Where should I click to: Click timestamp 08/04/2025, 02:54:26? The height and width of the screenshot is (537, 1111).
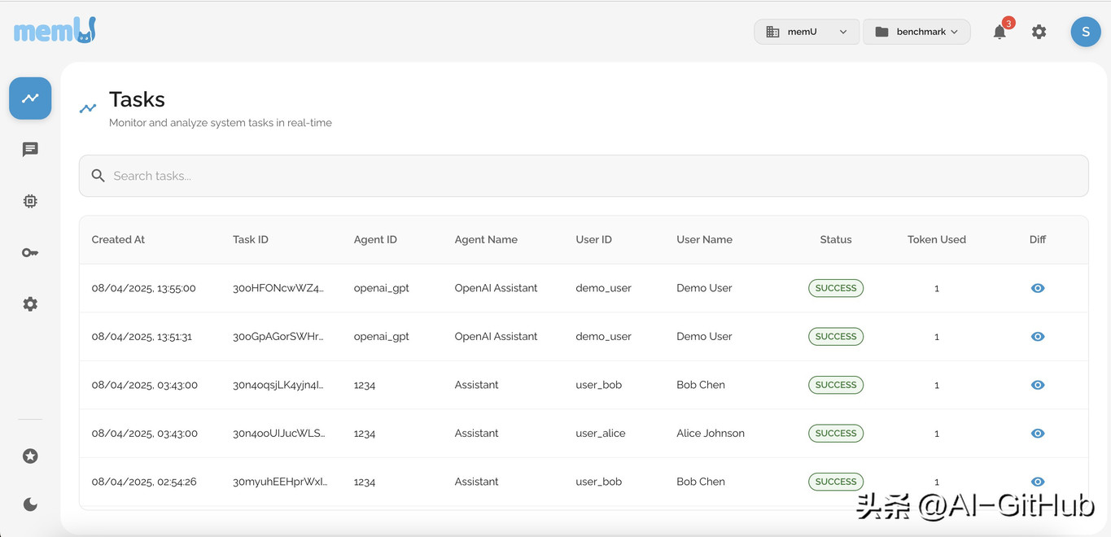(144, 482)
